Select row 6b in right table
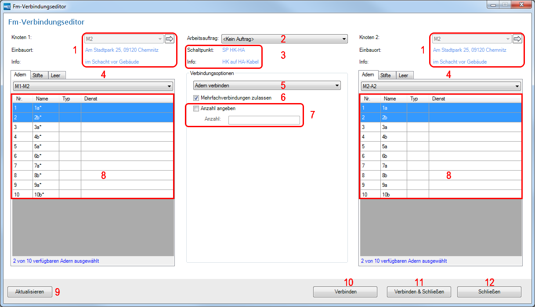Image resolution: width=535 pixels, height=307 pixels. tap(441, 156)
